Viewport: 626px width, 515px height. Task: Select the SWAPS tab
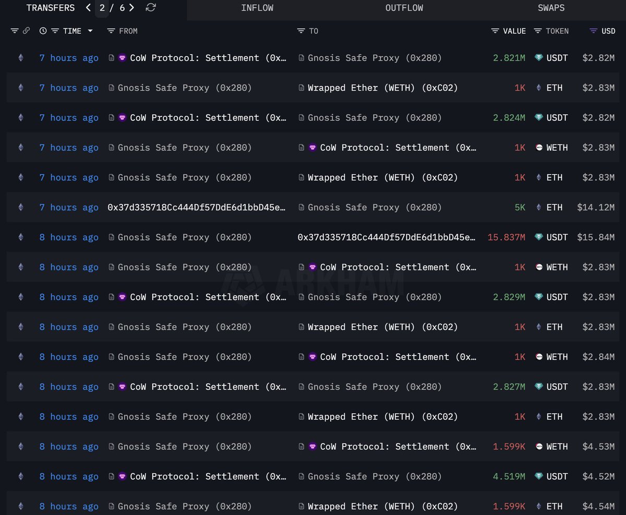pyautogui.click(x=551, y=8)
